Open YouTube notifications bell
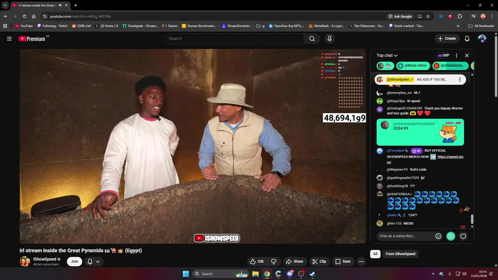Image resolution: width=498 pixels, height=280 pixels. point(467,38)
